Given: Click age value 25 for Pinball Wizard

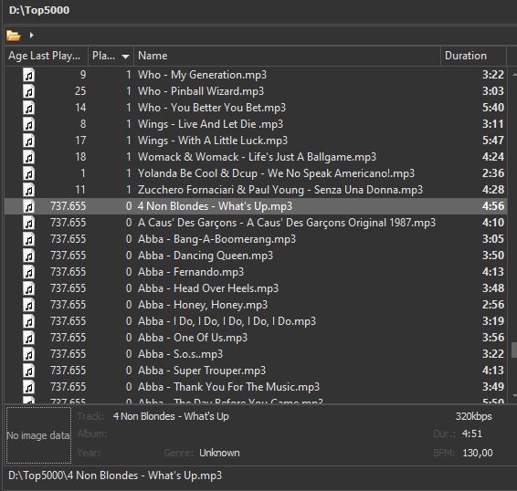Looking at the screenshot, I should [80, 91].
